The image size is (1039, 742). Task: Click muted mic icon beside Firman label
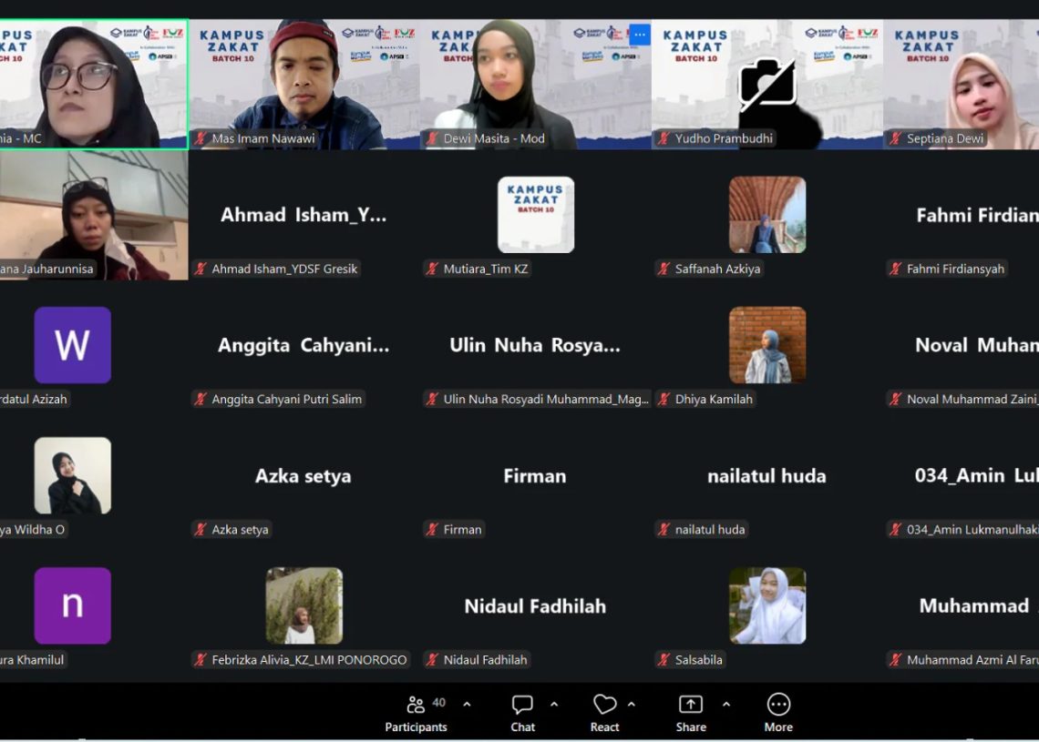[x=432, y=530]
